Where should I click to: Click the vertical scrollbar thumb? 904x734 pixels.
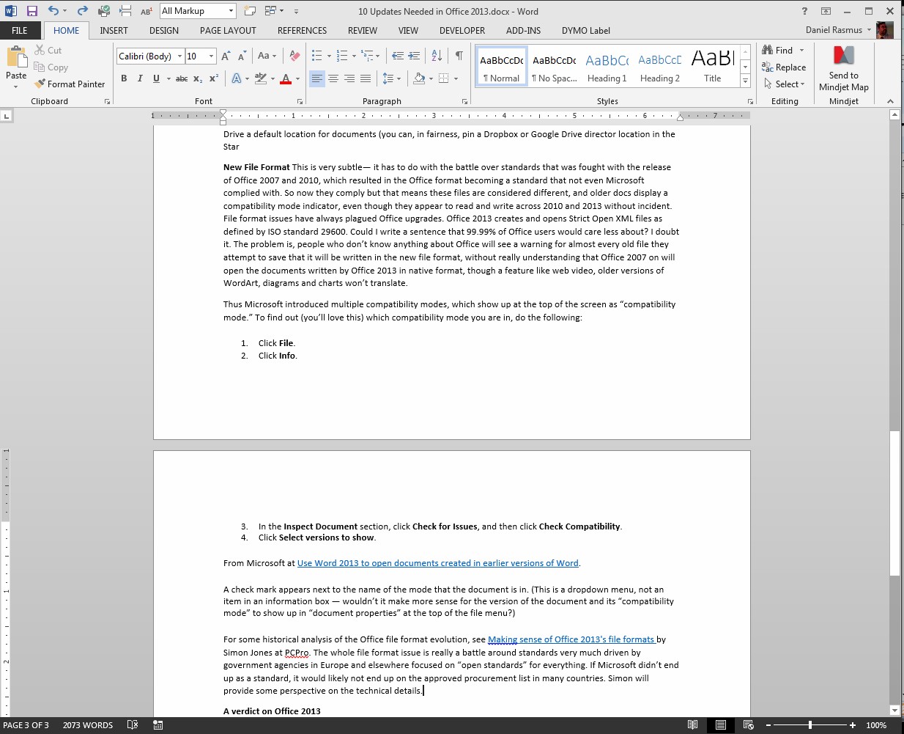(894, 504)
